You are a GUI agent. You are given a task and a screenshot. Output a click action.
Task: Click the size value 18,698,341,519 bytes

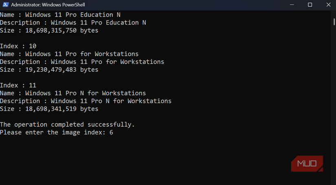tap(61, 109)
